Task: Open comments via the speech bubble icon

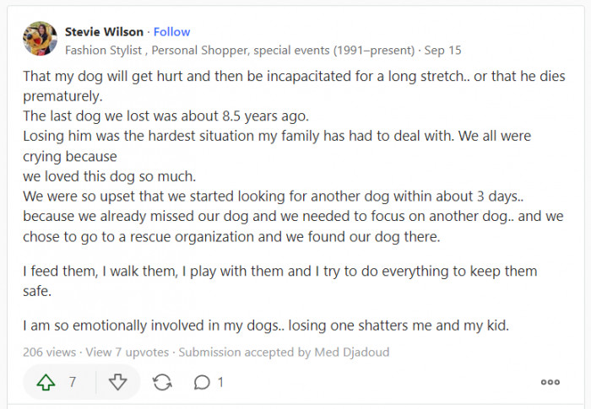Action: click(x=201, y=382)
